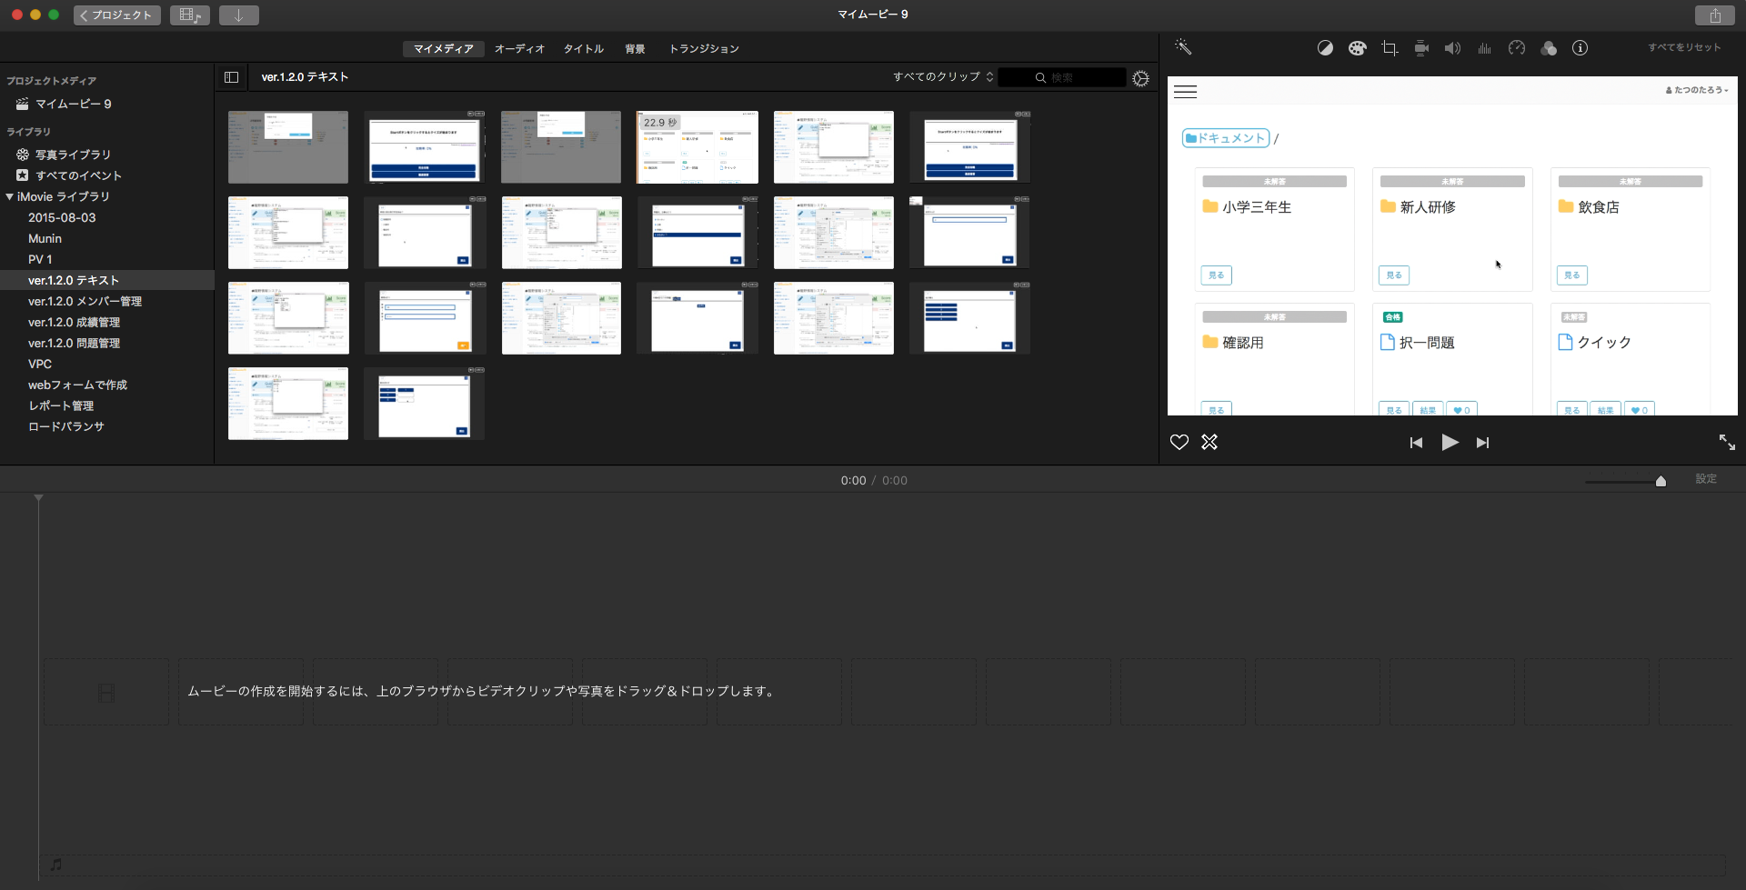Open browser settings gear menu
Viewport: 1746px width, 890px height.
tap(1140, 79)
